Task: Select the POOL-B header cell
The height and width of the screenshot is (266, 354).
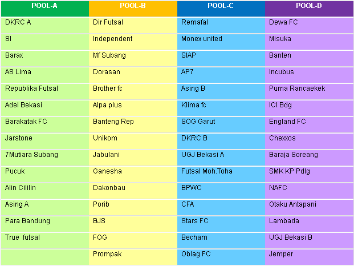Action: [133, 6]
